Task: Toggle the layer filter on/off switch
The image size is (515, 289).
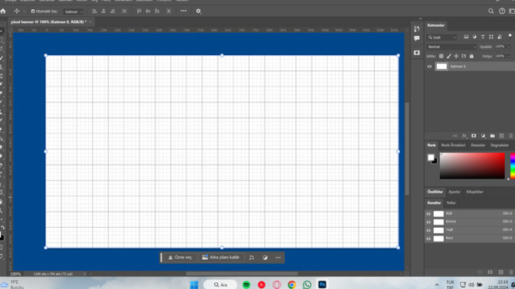Action: click(510, 36)
